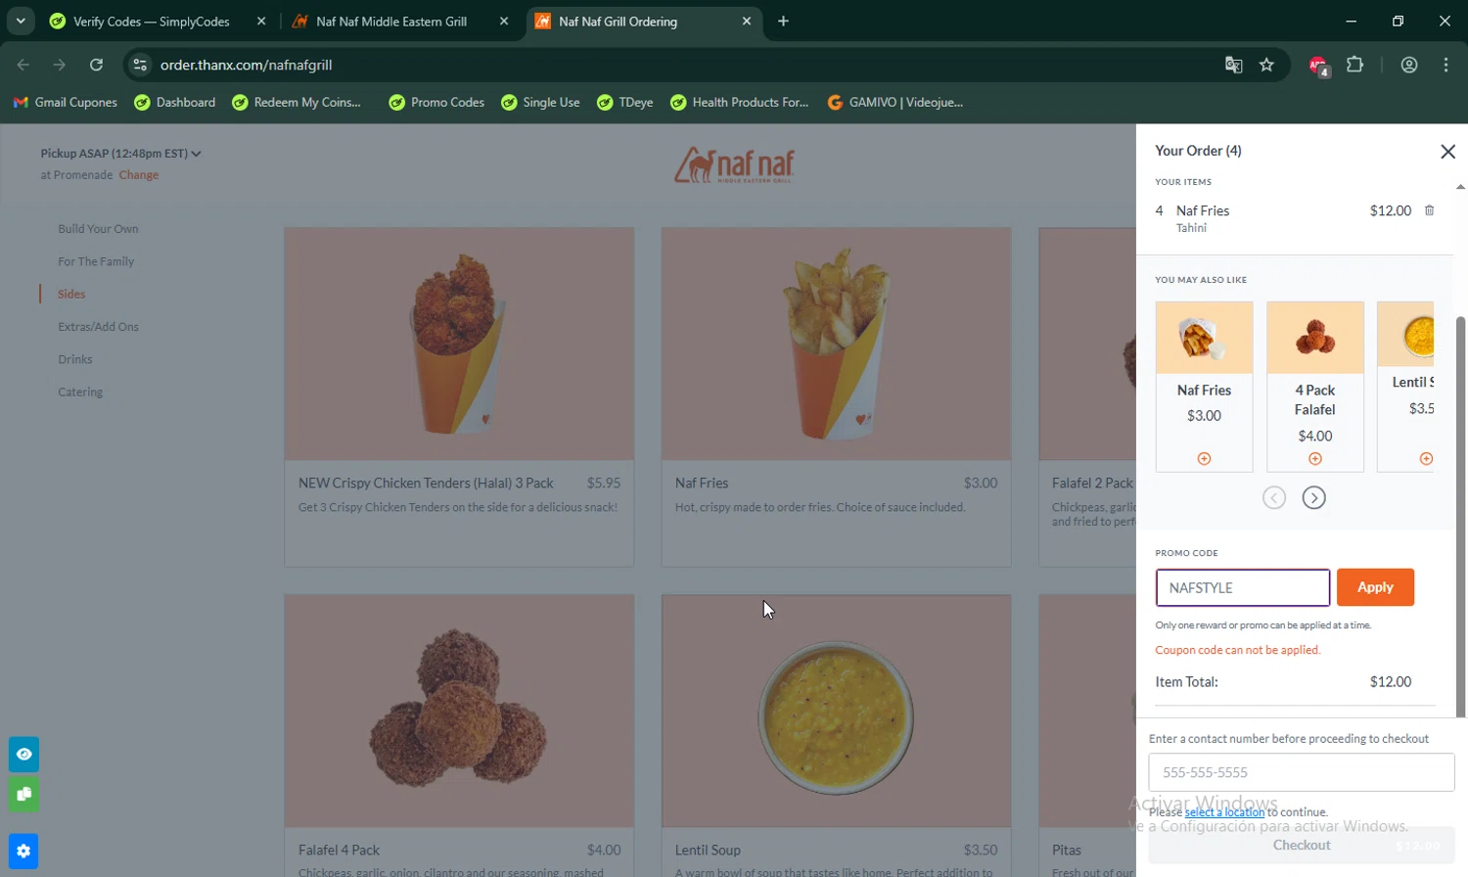The image size is (1468, 877).
Task: Show next suggested items carousel arrow
Action: click(1313, 498)
